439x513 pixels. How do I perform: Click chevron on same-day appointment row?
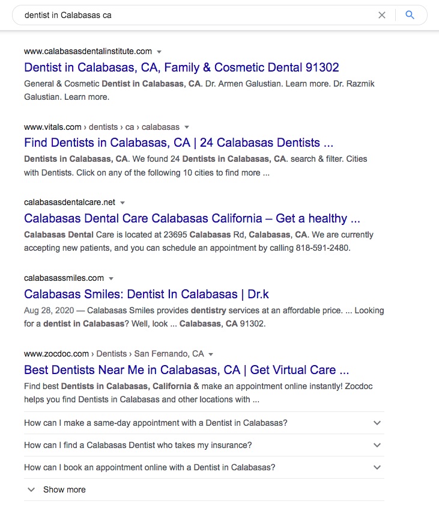tap(377, 423)
